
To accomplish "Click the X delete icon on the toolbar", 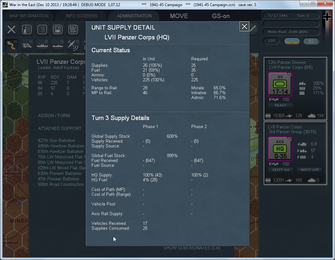I will click(x=11, y=29).
